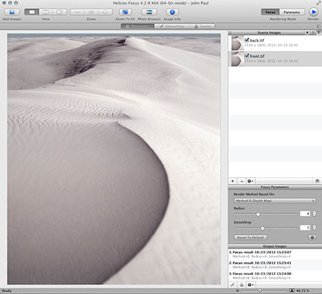The height and width of the screenshot is (294, 322).
Task: Select the front.tif thumbnail
Action: (238, 58)
